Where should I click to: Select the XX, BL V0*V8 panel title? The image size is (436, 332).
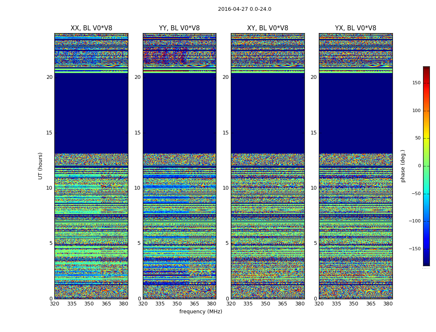91,28
